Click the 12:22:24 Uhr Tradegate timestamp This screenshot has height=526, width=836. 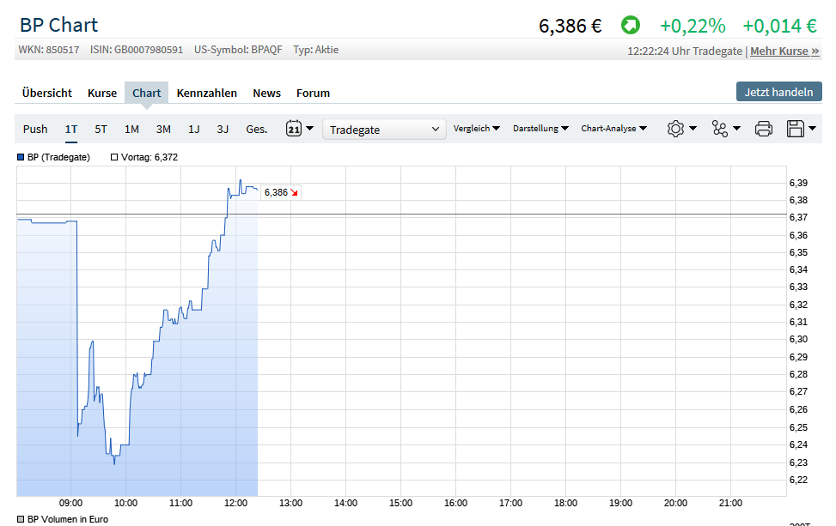tap(685, 51)
